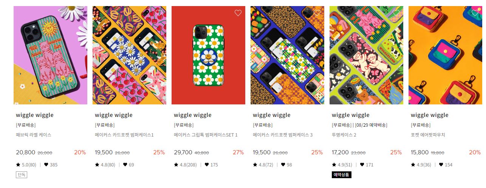Open the cat fabric label case thumbnail

50,55
